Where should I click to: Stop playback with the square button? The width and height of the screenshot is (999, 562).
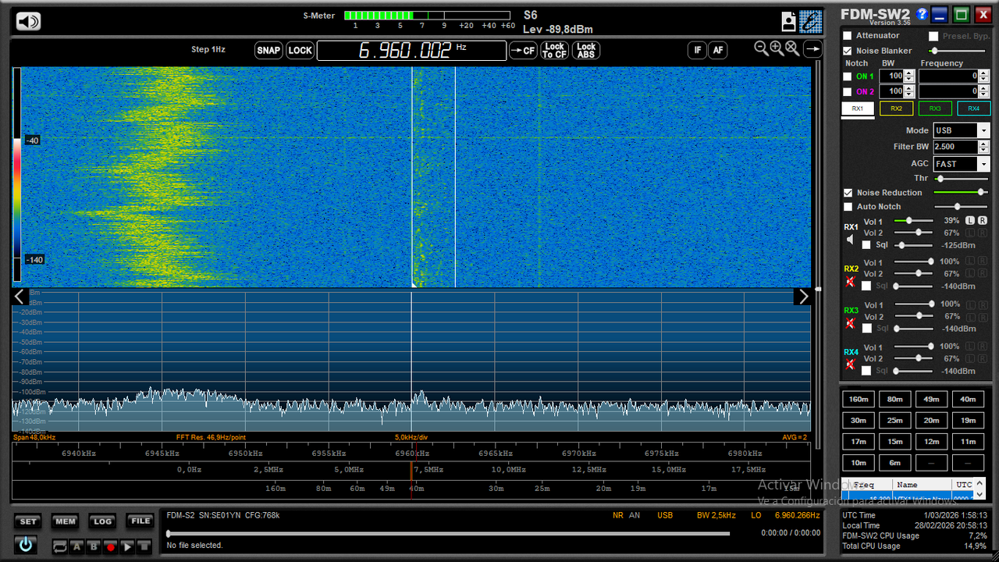click(x=144, y=547)
